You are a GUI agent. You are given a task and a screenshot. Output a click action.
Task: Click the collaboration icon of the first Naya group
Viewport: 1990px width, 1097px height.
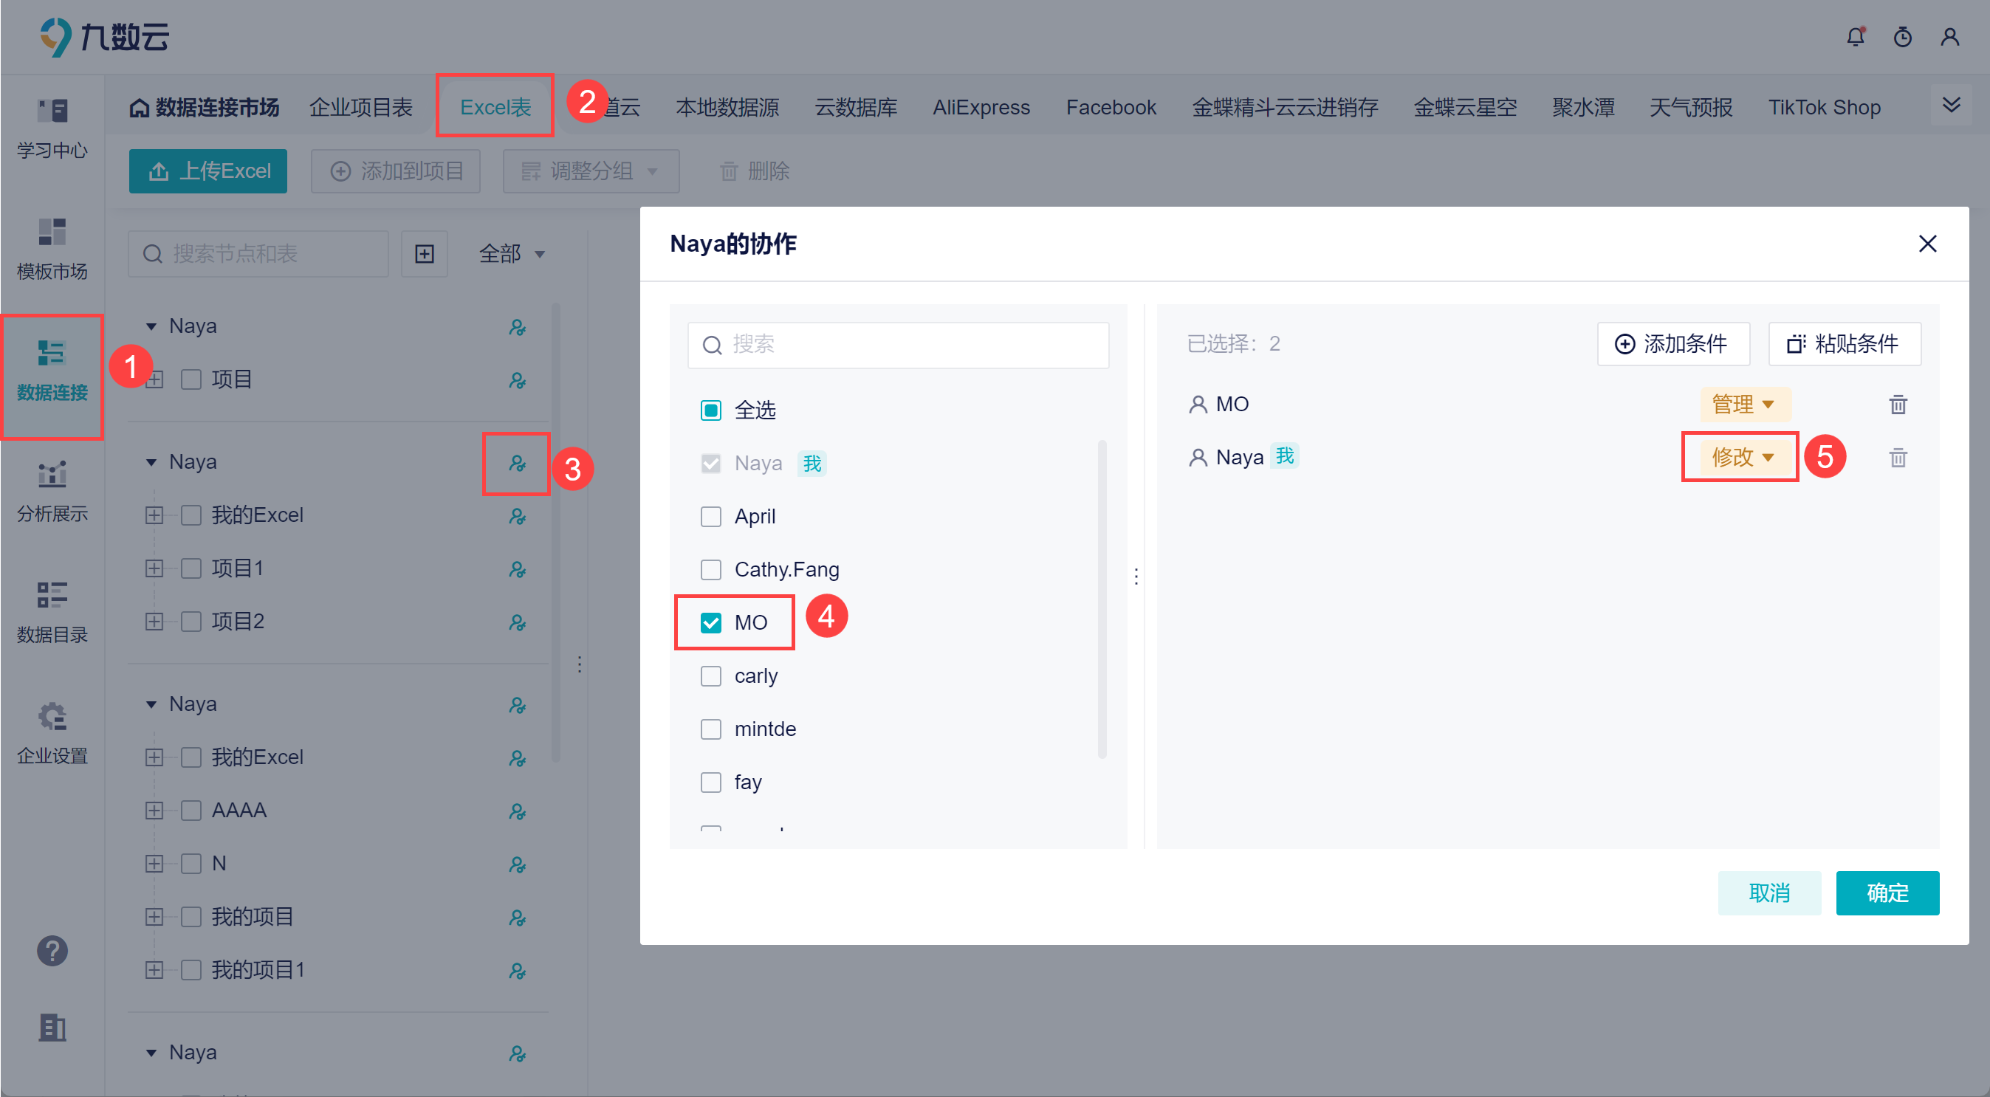pyautogui.click(x=518, y=328)
